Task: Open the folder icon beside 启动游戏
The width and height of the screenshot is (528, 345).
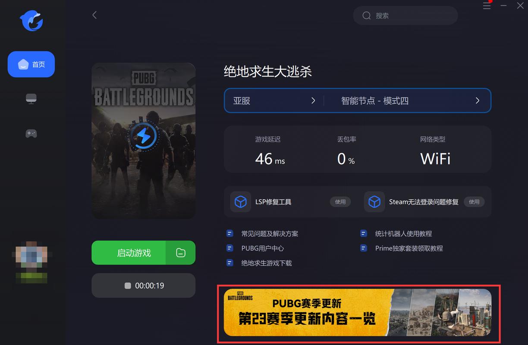Action: click(182, 253)
